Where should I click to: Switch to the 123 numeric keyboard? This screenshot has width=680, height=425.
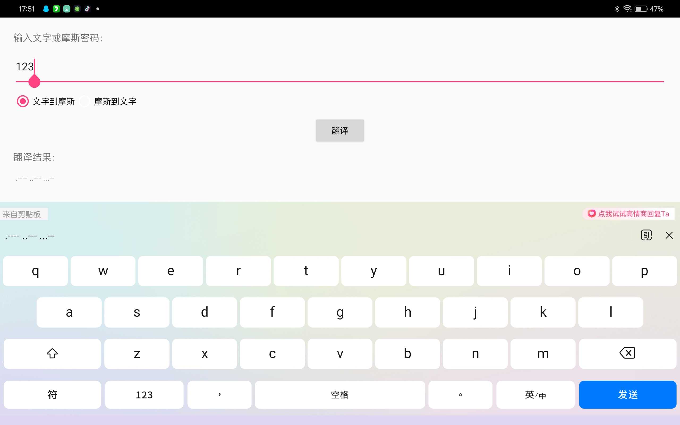tap(144, 394)
